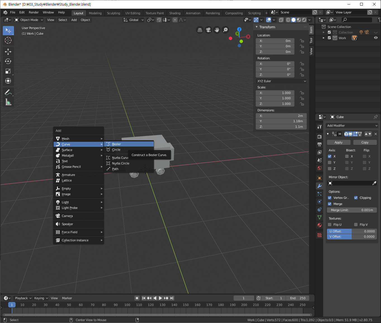Click the zoom view magnifier icon
Viewport: 381px width, 323px height.
pos(225,30)
